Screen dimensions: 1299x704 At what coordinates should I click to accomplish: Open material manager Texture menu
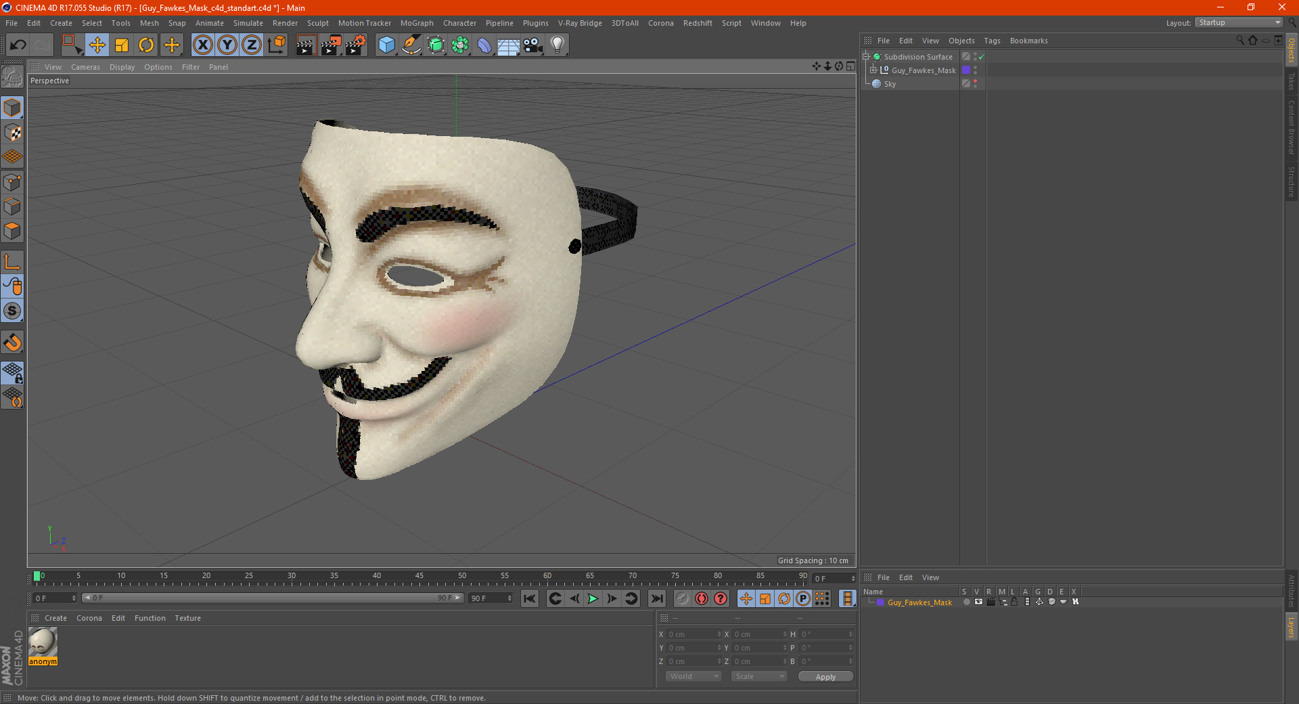coord(187,618)
